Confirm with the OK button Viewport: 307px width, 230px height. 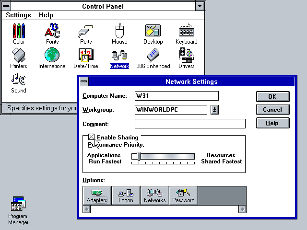273,96
